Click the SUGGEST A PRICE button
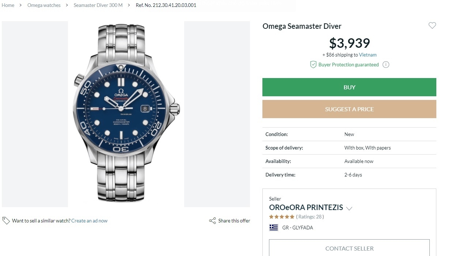 349,109
